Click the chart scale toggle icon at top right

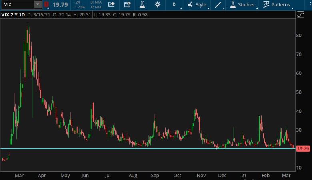pos(300,15)
